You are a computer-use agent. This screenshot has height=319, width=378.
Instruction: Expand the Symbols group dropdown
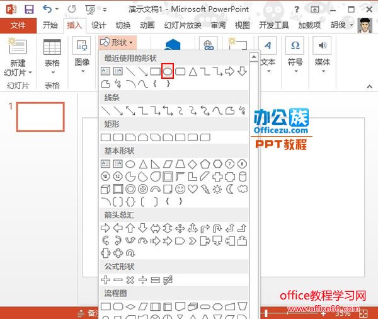coord(296,71)
